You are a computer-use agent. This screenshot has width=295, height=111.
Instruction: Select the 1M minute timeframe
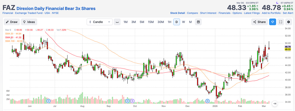click(126, 22)
